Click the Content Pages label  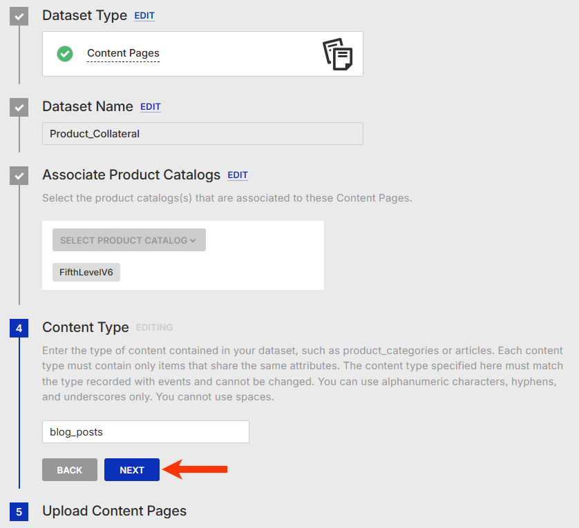123,53
